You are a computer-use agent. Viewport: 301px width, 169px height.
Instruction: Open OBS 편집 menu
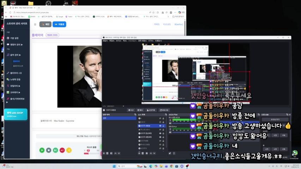click(112, 41)
